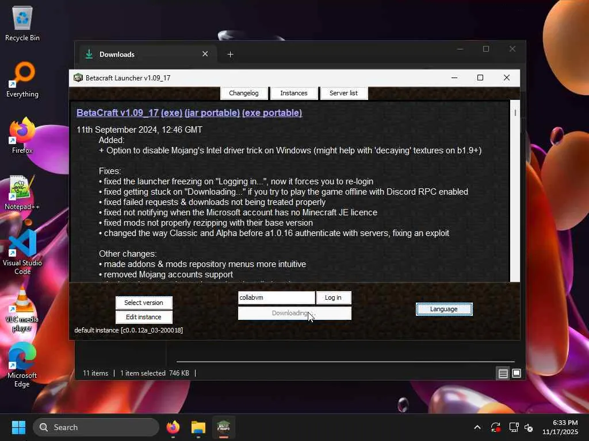This screenshot has height=441, width=589.
Task: Select the Microsoft Edge desktop shortcut
Action: pos(22,365)
